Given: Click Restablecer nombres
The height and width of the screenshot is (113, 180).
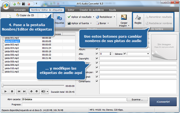Looking at the screenshot, I should [159, 23].
